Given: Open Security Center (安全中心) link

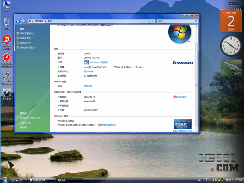Looking at the screenshot, I should click(x=26, y=123).
